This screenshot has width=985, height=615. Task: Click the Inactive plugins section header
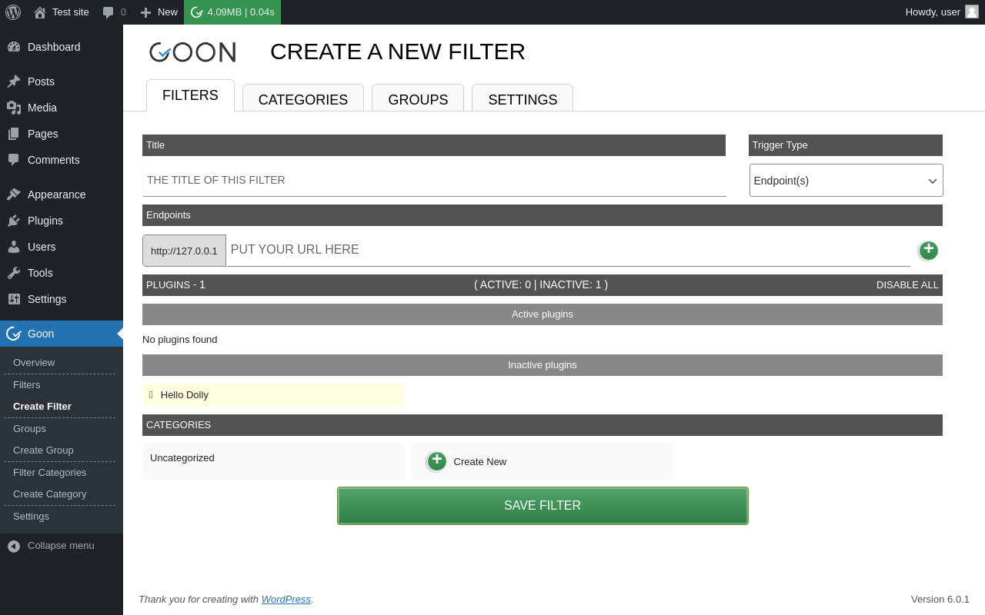click(x=543, y=365)
